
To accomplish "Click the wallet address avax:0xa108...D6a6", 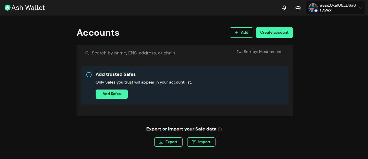I will (338, 5).
